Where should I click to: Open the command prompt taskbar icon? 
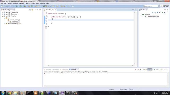pyautogui.click(x=29, y=93)
